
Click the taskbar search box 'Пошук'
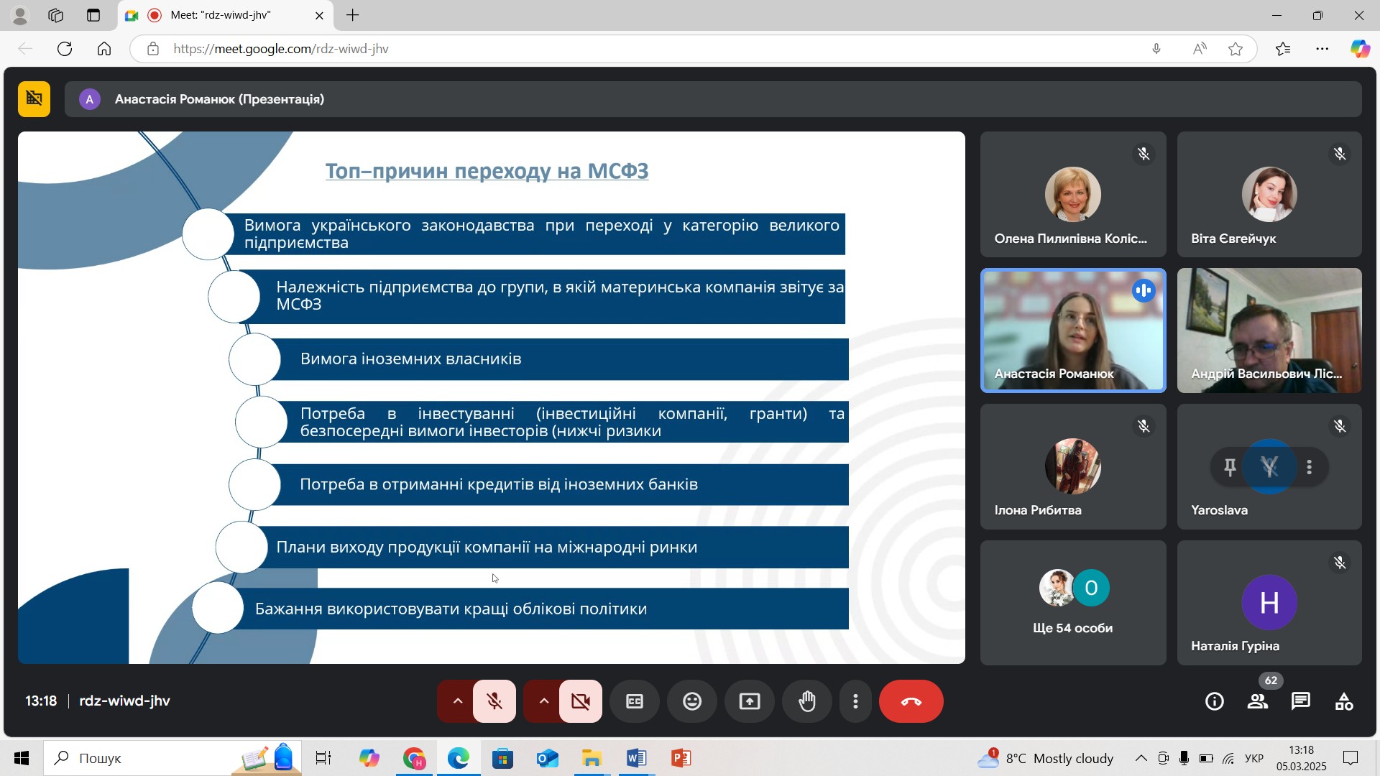pos(172,758)
